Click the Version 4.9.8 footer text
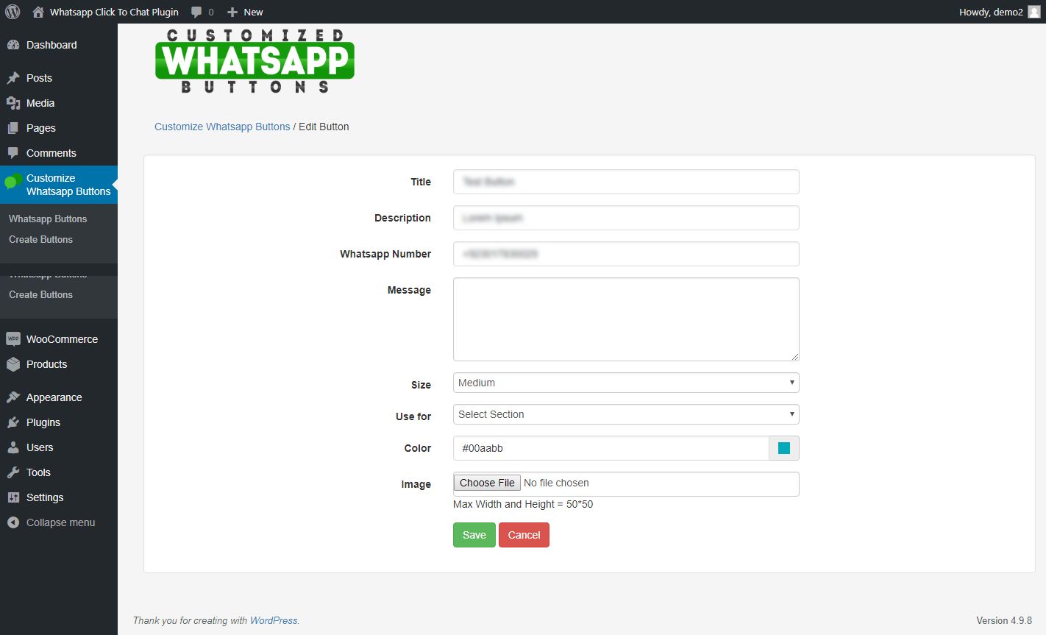1046x635 pixels. [1004, 620]
